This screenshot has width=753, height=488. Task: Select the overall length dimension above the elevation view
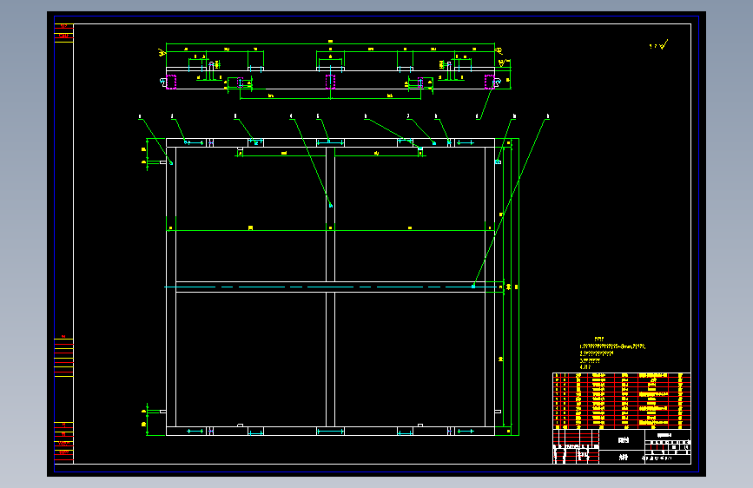330,43
